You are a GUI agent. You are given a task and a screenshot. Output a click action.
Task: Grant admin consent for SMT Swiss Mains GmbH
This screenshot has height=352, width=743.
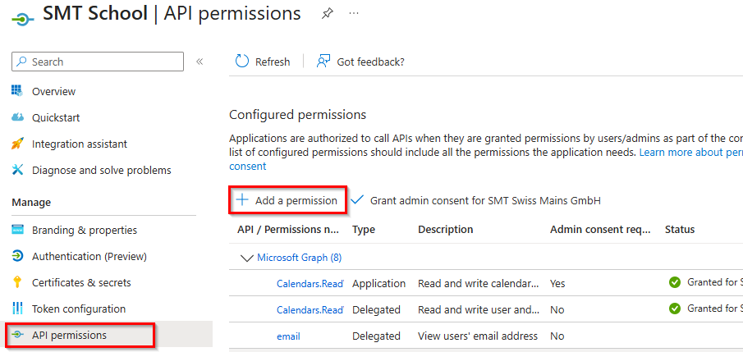point(481,200)
